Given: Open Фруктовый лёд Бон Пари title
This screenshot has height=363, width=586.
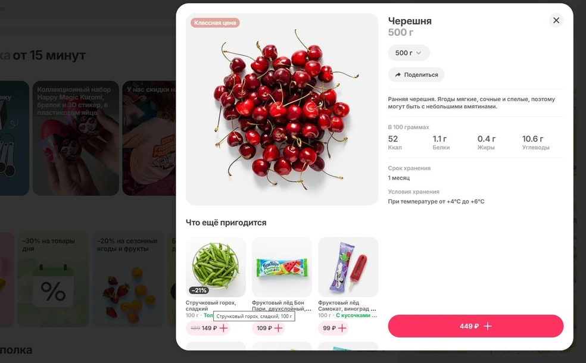Looking at the screenshot, I should 282,305.
